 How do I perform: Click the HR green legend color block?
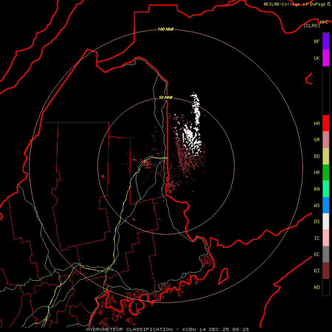(x=326, y=173)
